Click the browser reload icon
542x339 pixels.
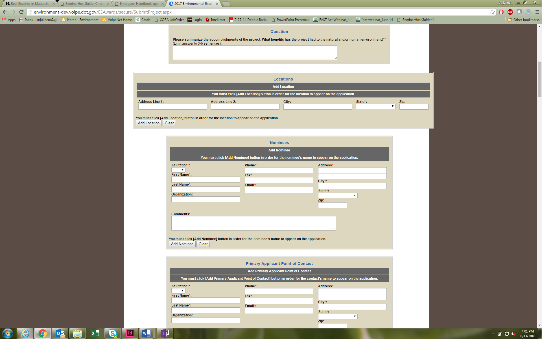click(x=21, y=12)
